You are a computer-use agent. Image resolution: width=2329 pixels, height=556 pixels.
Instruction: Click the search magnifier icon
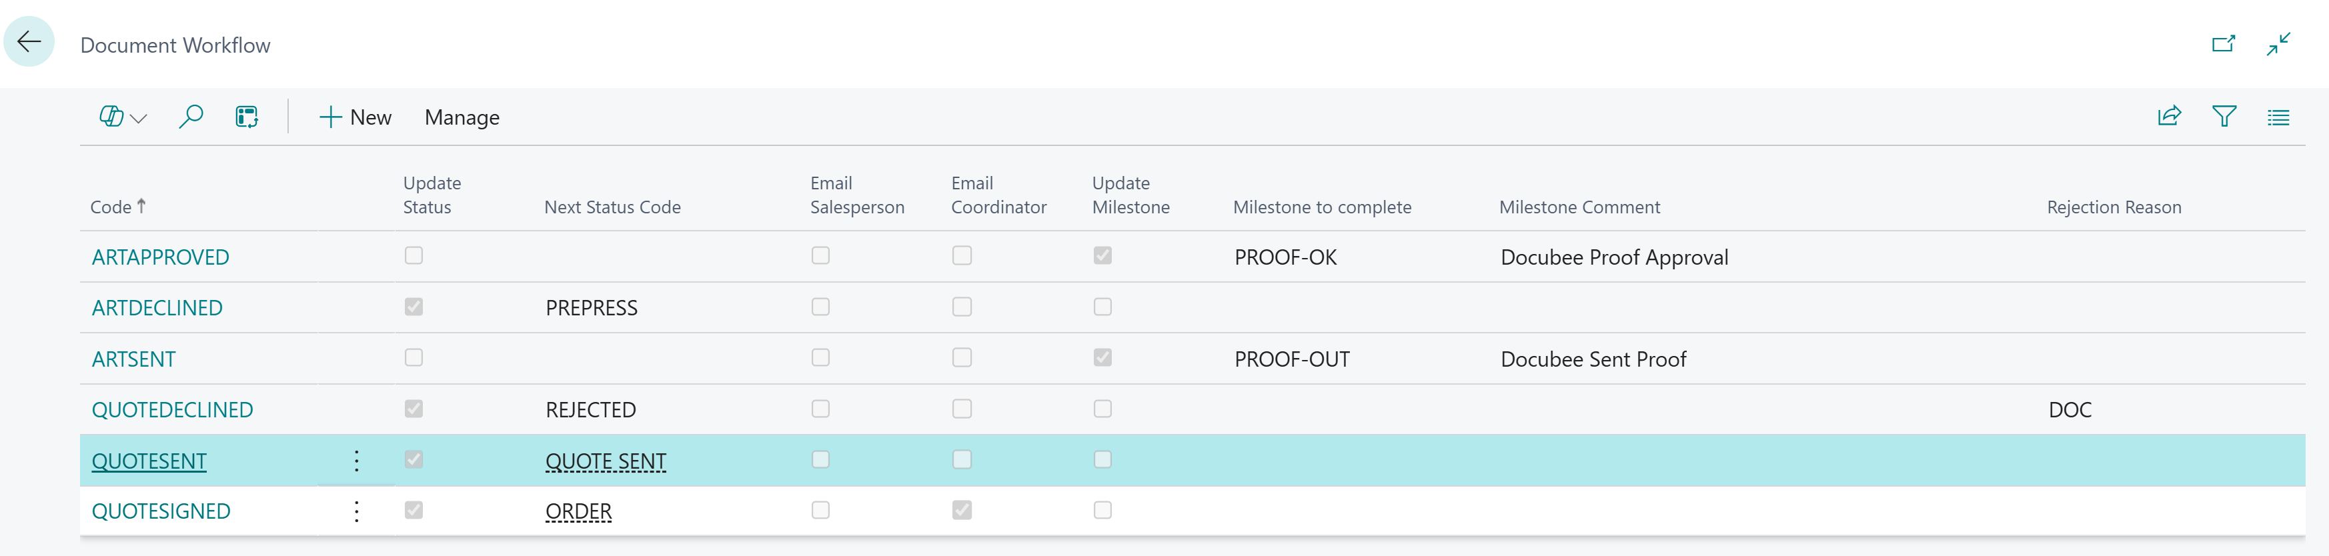pyautogui.click(x=191, y=117)
